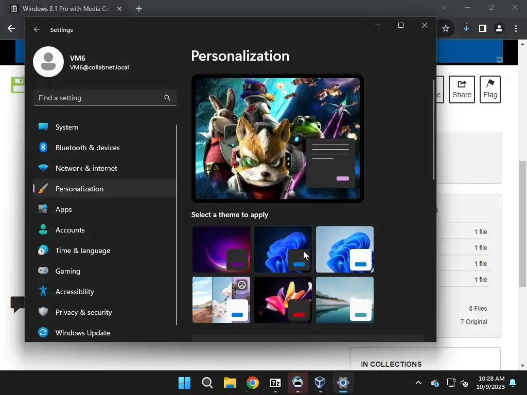Click the Share button on the webpage
Viewport: 527px width, 395px height.
click(462, 89)
